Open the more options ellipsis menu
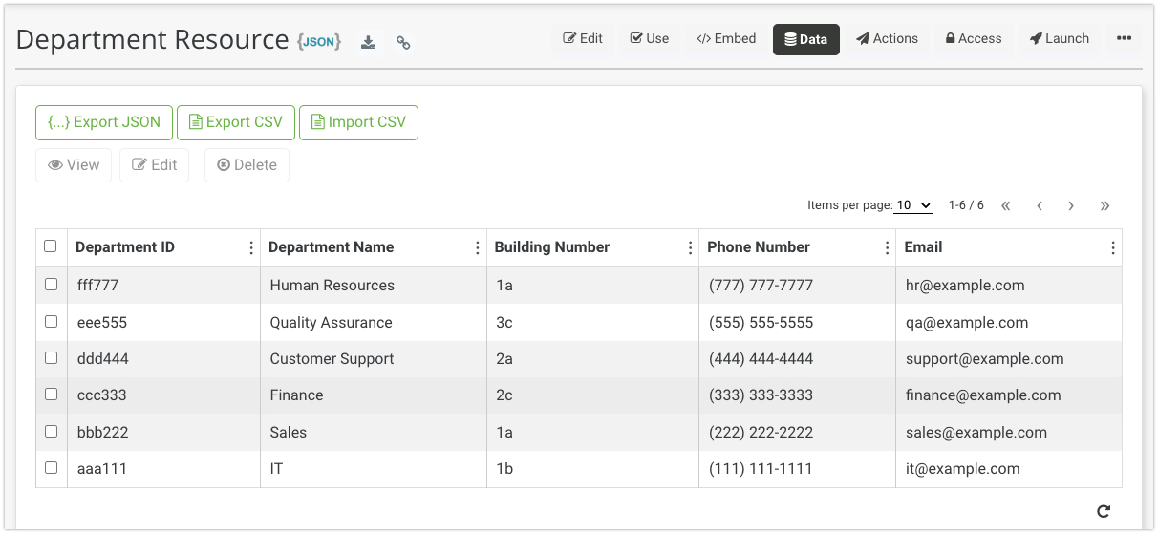The image size is (1158, 534). point(1124,39)
